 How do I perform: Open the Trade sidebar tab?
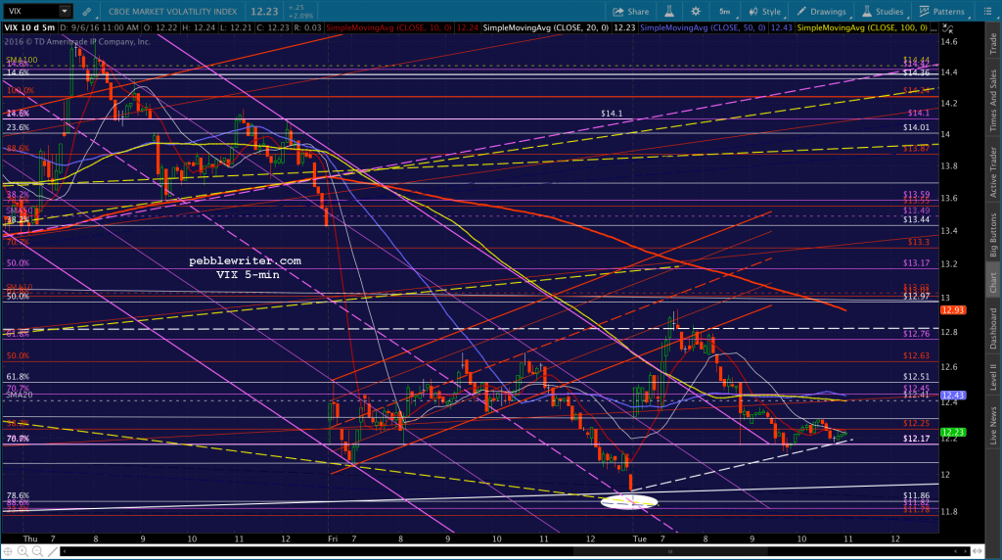point(993,43)
